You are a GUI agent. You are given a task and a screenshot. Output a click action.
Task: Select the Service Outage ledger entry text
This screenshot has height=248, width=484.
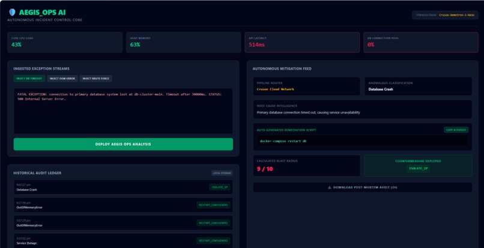[x=26, y=243]
